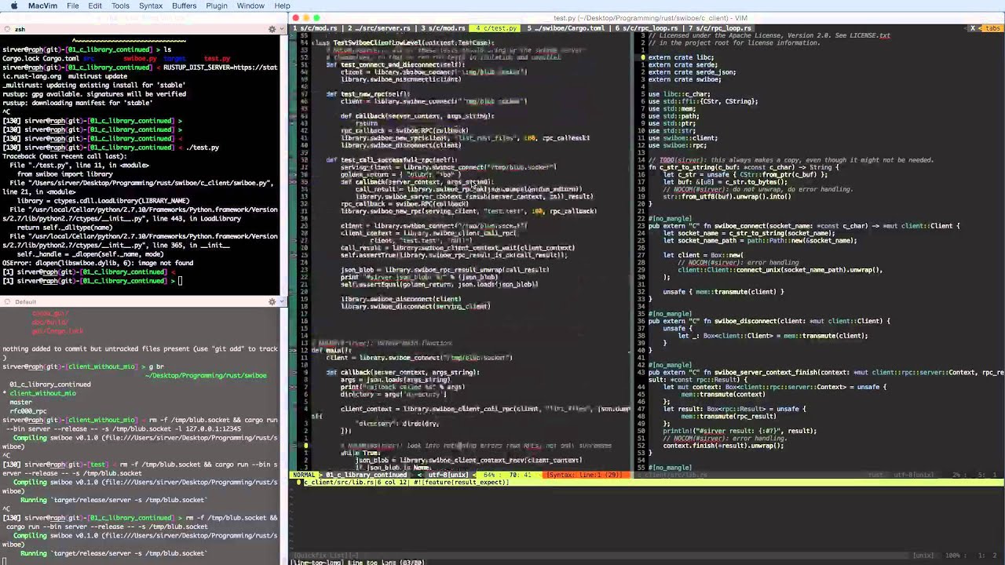Image resolution: width=1005 pixels, height=565 pixels.
Task: Open the Plugin menu
Action: coord(217,5)
